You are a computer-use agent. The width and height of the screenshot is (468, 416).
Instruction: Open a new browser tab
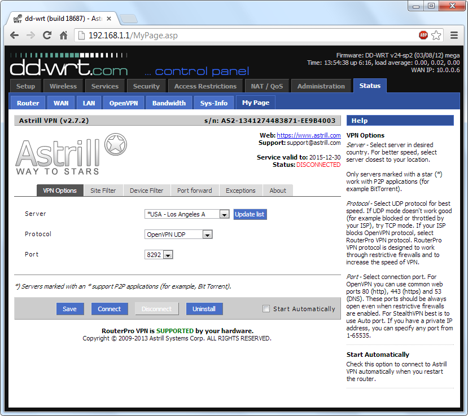129,19
